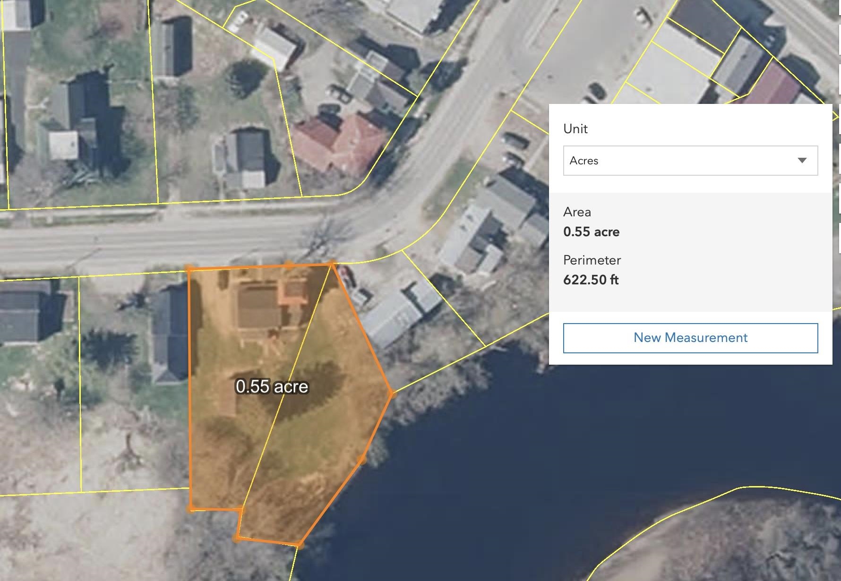Click the Perimeter value 622.50 ft
Screen dimensions: 841x581
coord(591,280)
